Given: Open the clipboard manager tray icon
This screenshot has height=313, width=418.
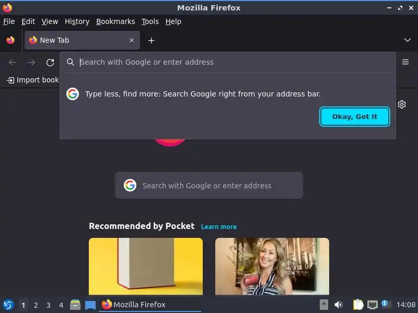Looking at the screenshot, I should click(358, 305).
